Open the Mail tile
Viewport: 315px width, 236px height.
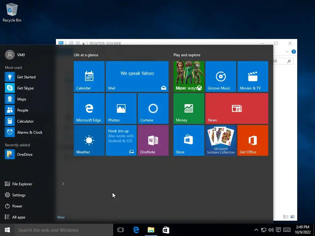click(x=137, y=77)
